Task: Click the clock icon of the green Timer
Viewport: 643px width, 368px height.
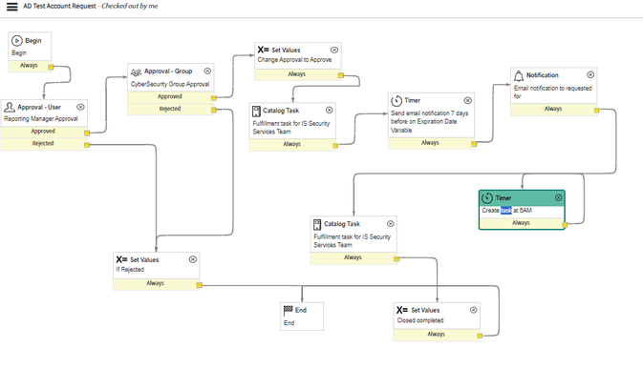Action: pyautogui.click(x=486, y=198)
